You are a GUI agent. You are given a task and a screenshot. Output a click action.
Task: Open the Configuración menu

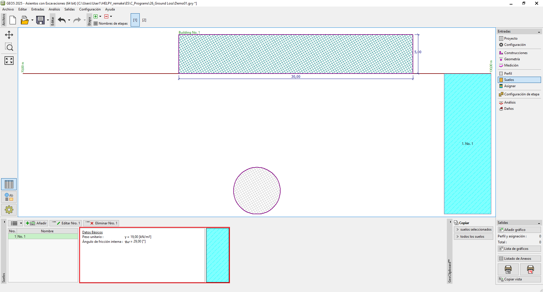point(90,9)
